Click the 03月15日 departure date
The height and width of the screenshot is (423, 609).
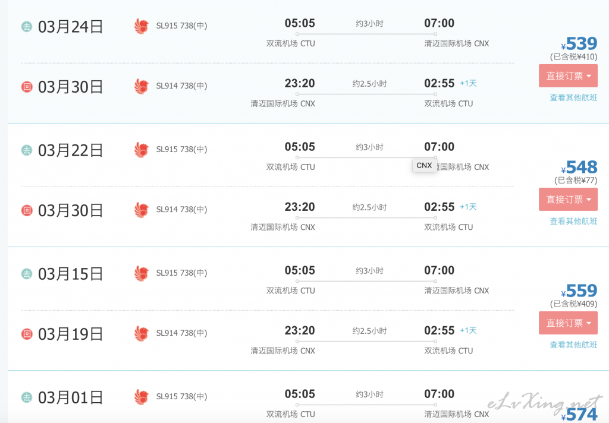point(70,274)
